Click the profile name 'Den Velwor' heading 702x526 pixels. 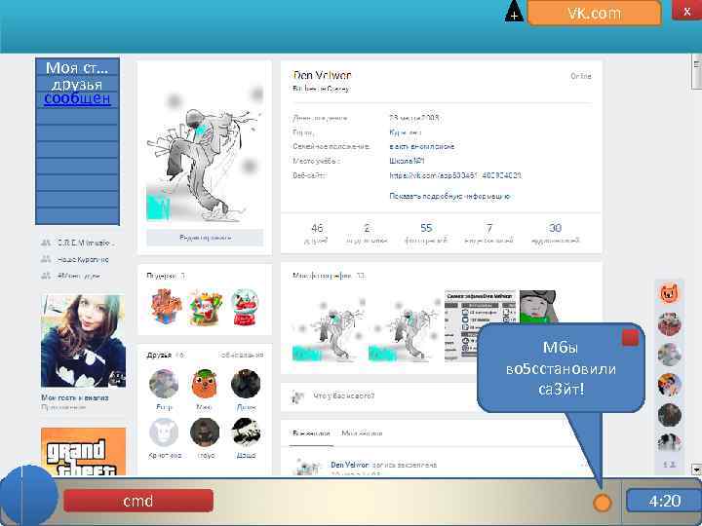tap(322, 76)
